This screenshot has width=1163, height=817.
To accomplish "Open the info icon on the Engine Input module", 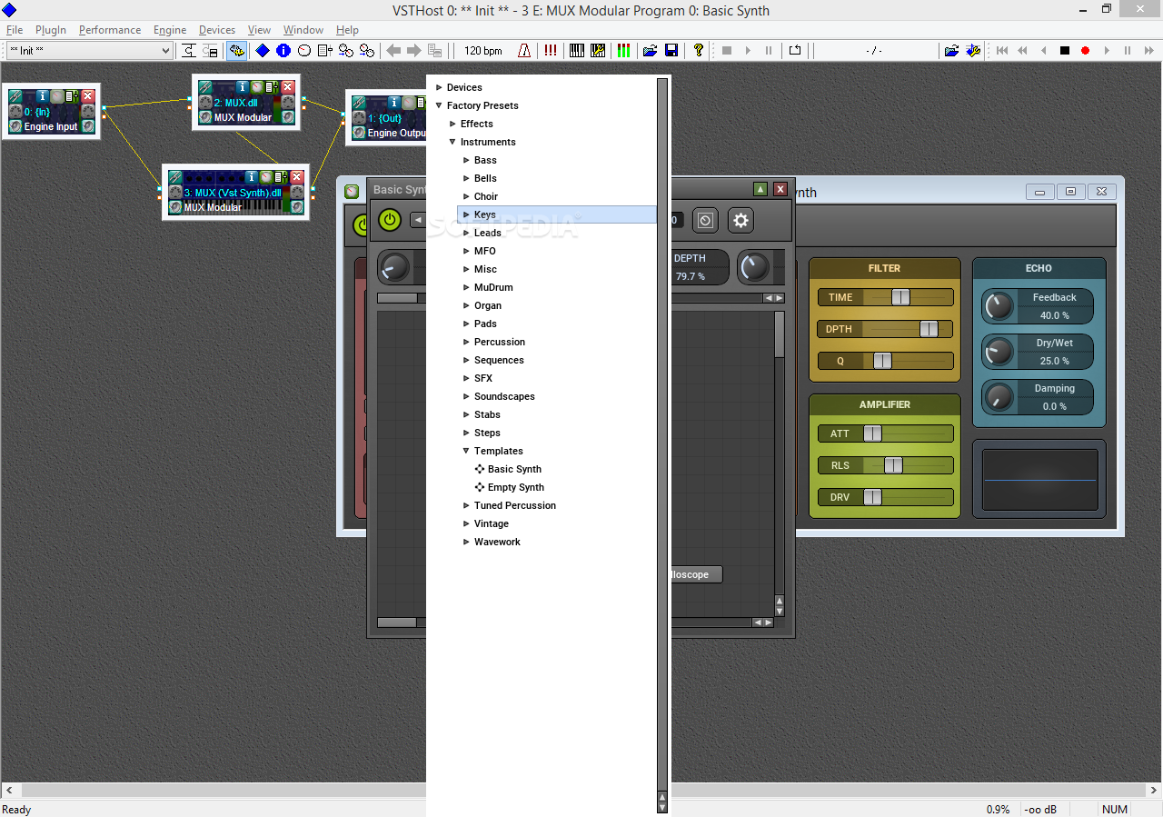I will pos(42,95).
